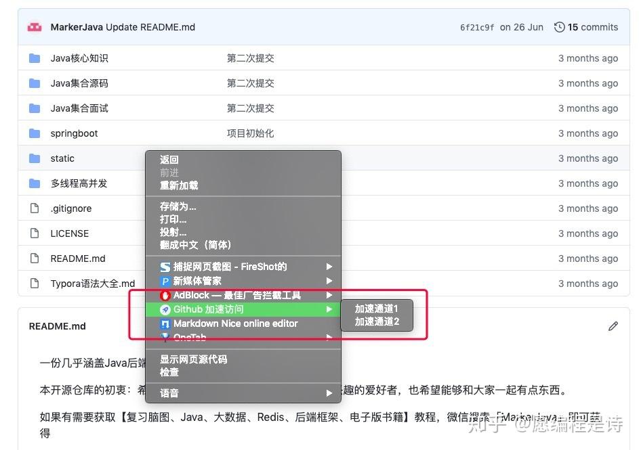Click the file icon beside README.md row
Image resolution: width=639 pixels, height=450 pixels.
click(x=35, y=258)
